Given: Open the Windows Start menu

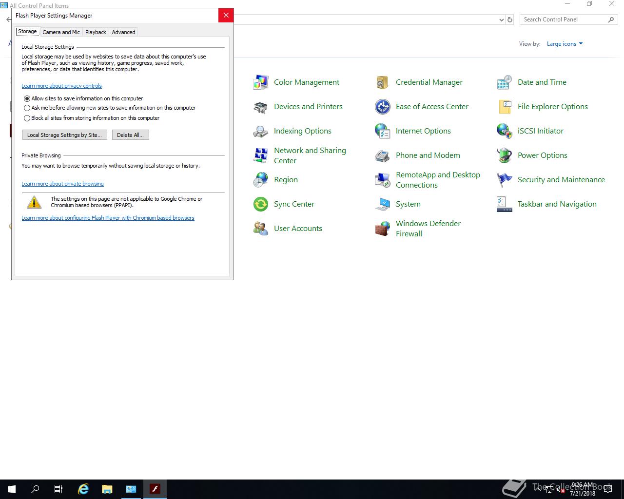Looking at the screenshot, I should 12,489.
